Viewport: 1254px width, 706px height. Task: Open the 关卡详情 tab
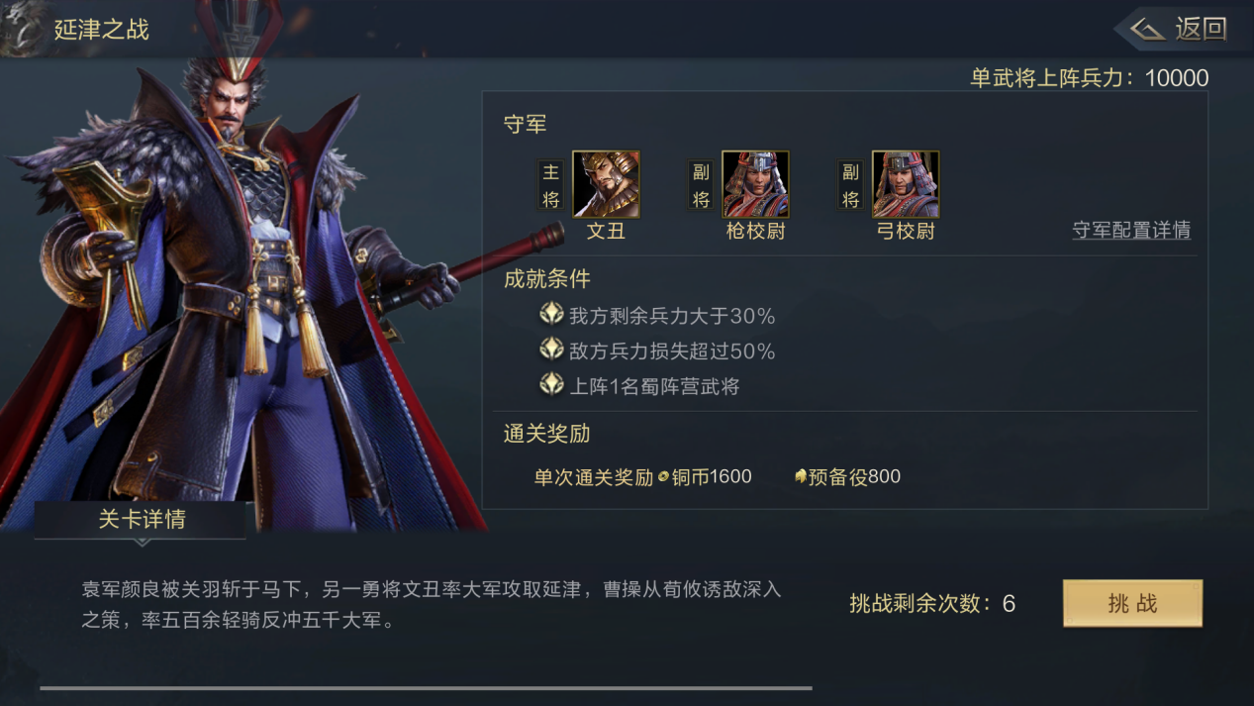coord(141,520)
